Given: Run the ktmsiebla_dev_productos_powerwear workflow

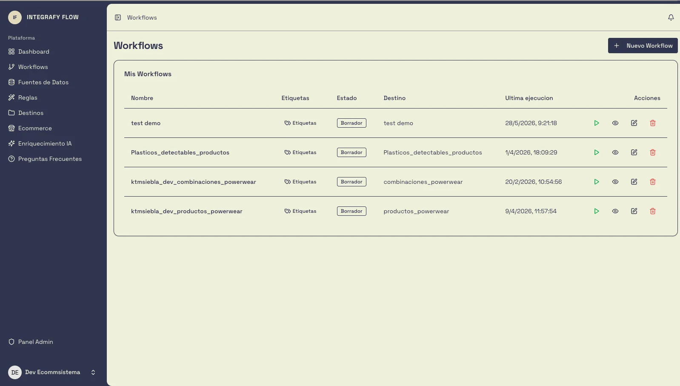Looking at the screenshot, I should tap(597, 211).
